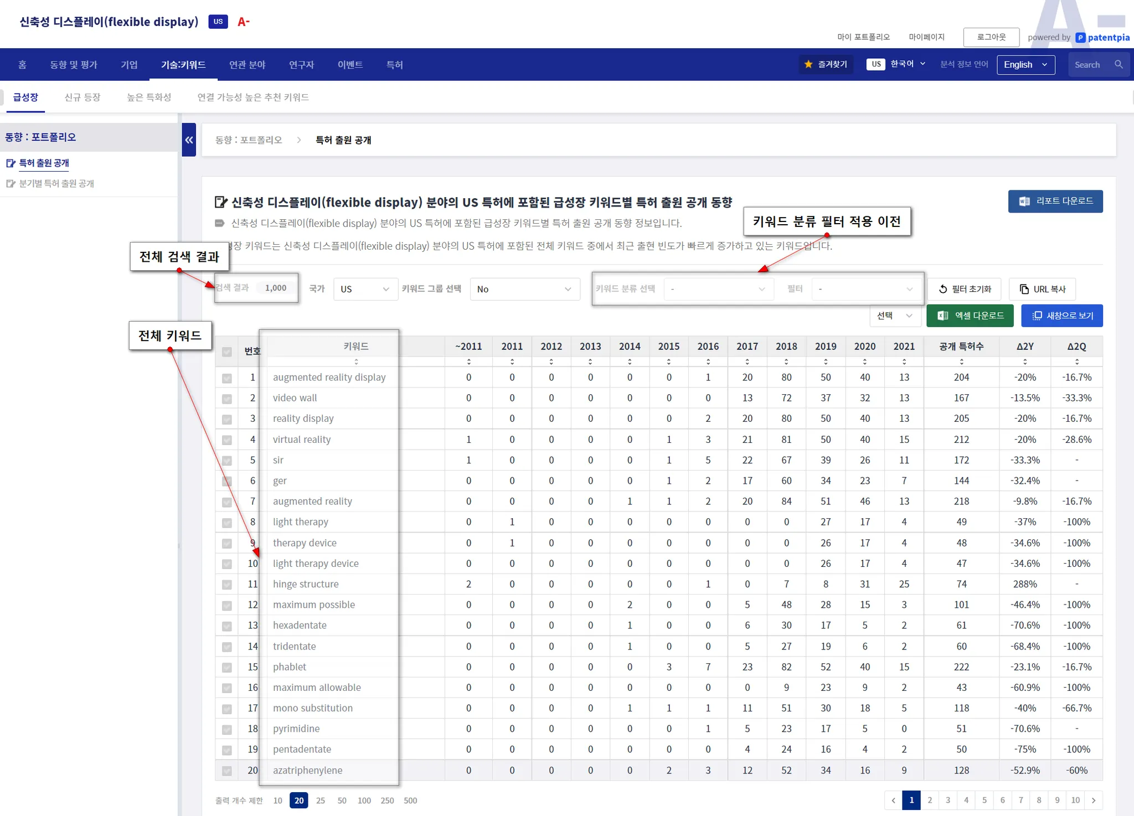Open the 분기별 특허 출원 공개 sidebar link

(x=56, y=183)
